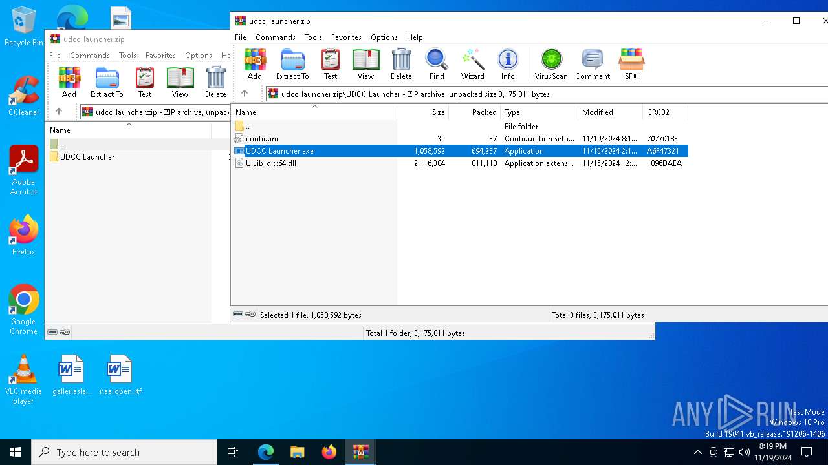Viewport: 828px width, 465px height.
Task: Open Commands menu in front window
Action: click(x=275, y=37)
